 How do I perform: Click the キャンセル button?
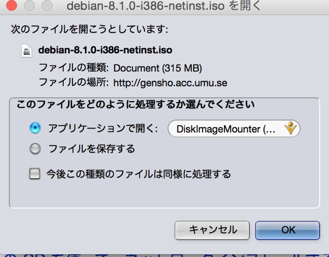(212, 230)
